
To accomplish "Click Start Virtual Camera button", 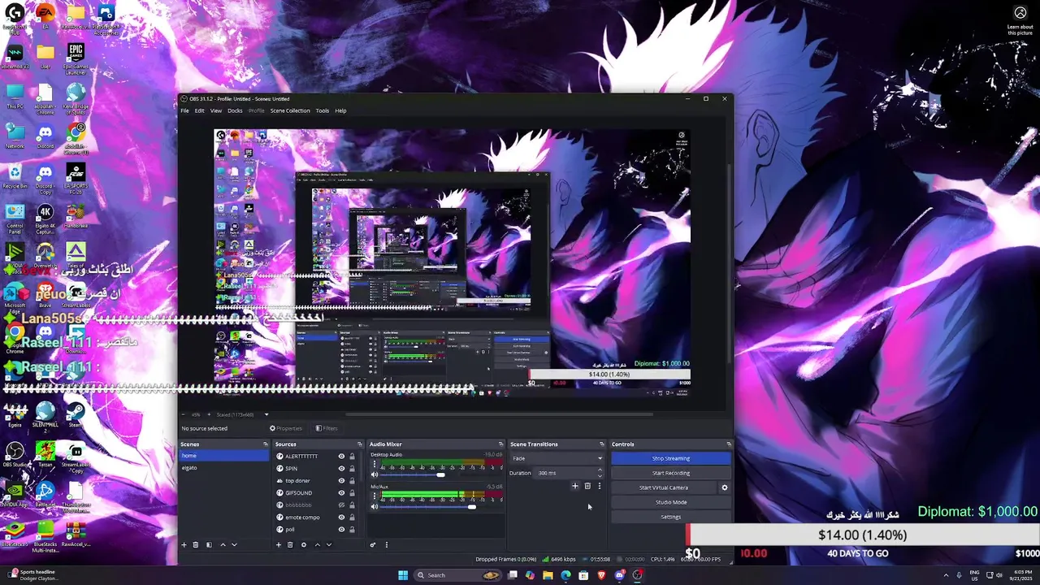I will click(x=664, y=487).
